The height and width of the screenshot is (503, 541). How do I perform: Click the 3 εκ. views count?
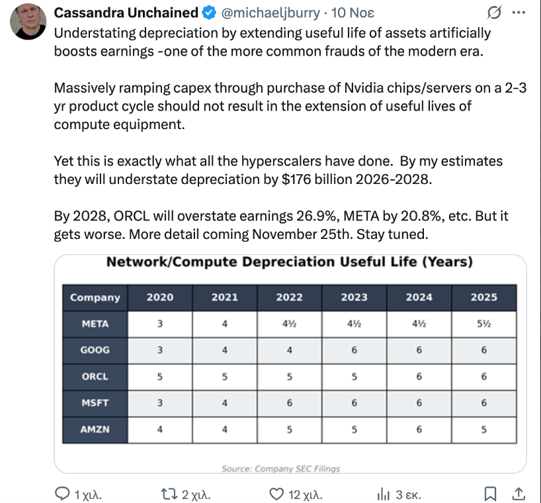point(409,494)
